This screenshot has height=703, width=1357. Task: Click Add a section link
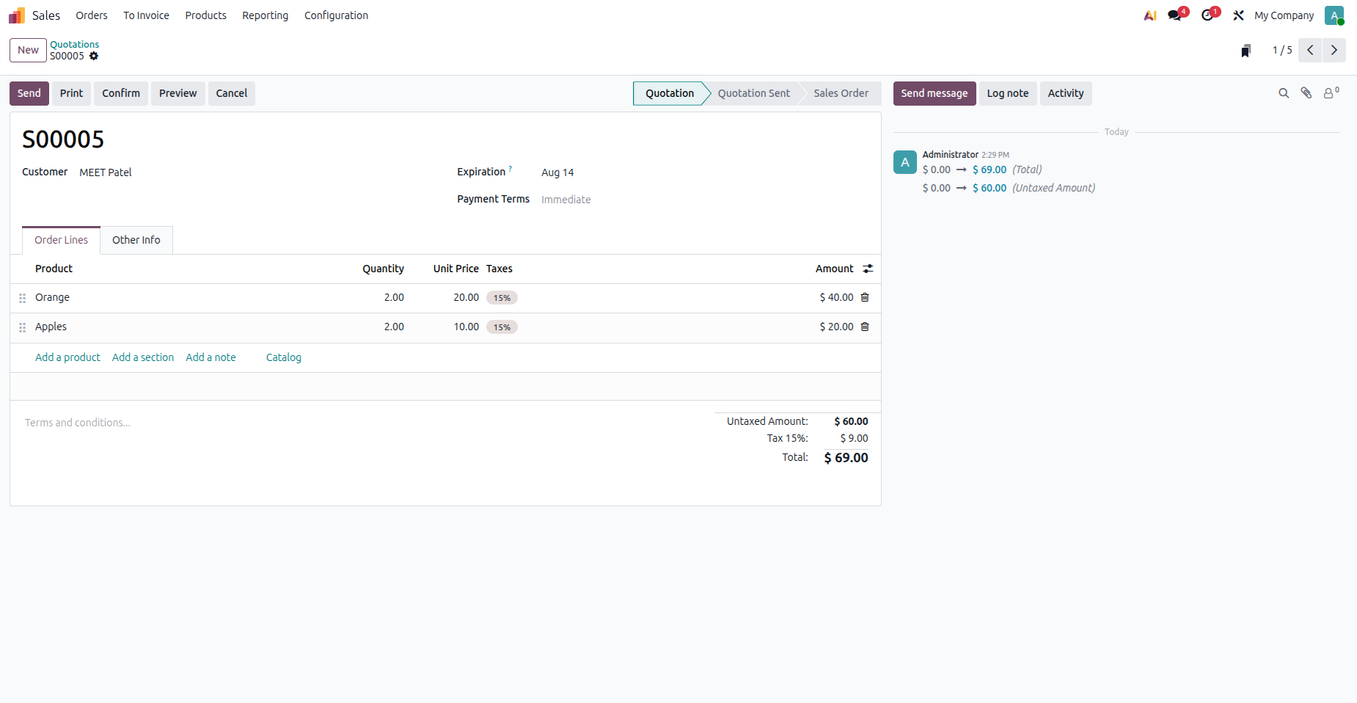point(143,357)
